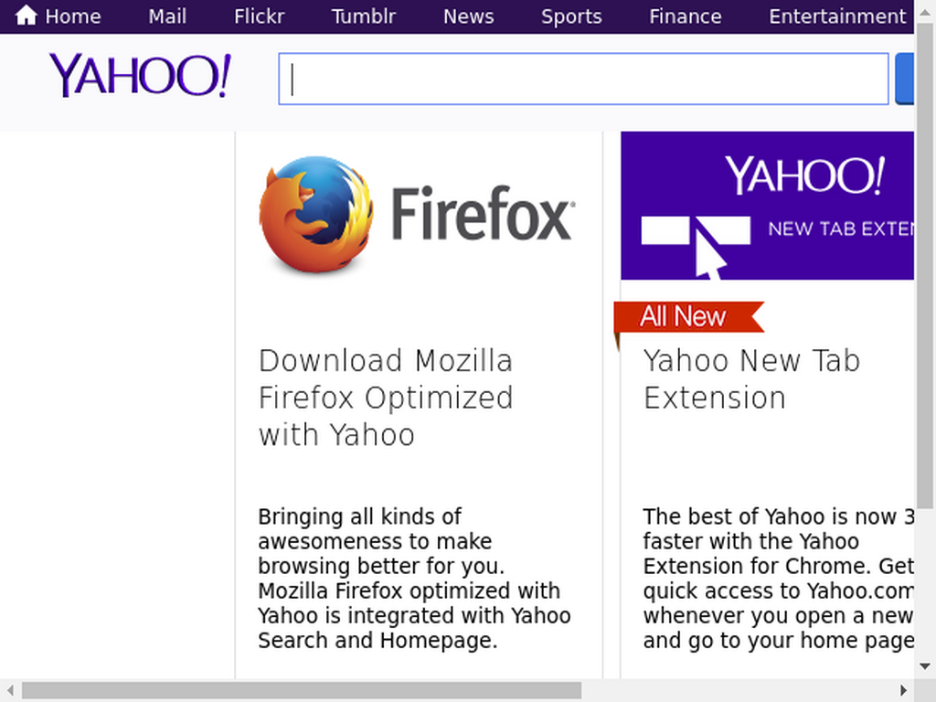Open the Mail menu item
936x702 pixels.
coord(167,16)
